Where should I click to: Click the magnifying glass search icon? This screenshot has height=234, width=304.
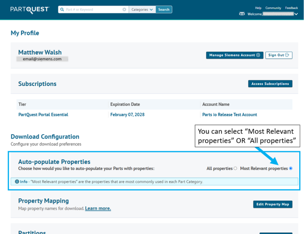coord(62,9)
